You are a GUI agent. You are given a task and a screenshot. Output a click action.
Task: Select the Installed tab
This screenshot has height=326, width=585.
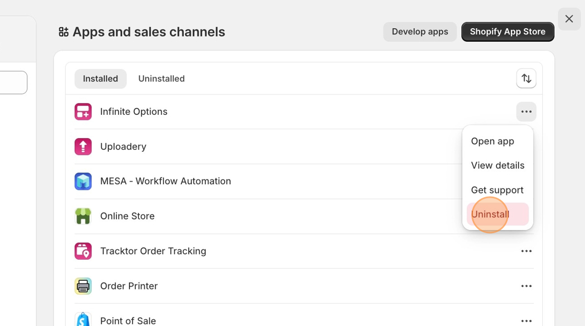[100, 79]
